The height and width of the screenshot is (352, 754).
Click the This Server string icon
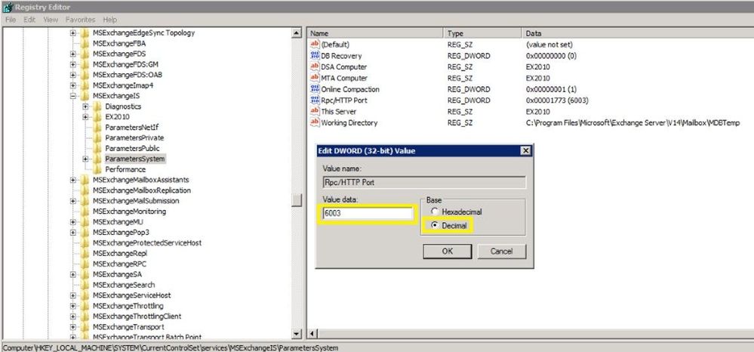tap(315, 111)
